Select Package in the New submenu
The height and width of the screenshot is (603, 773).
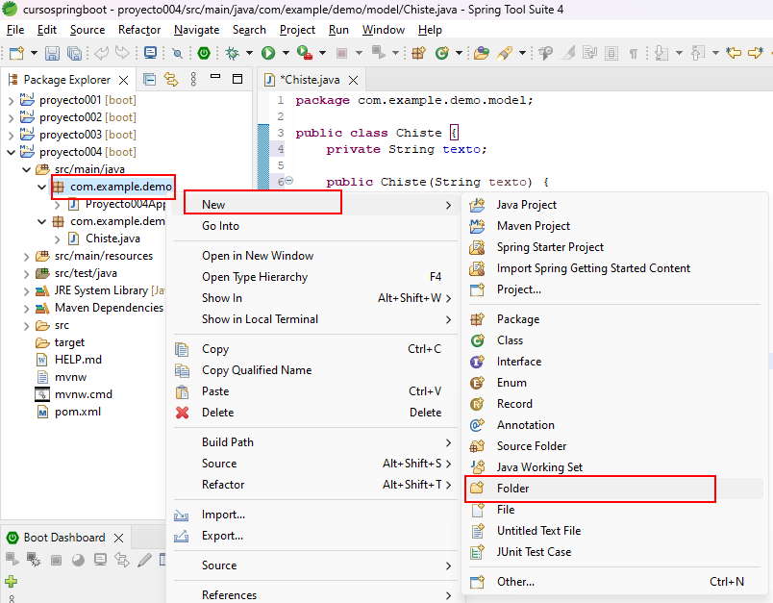(x=615, y=319)
